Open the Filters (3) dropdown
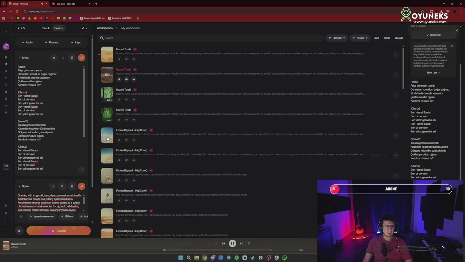This screenshot has width=465, height=262. pos(337,38)
